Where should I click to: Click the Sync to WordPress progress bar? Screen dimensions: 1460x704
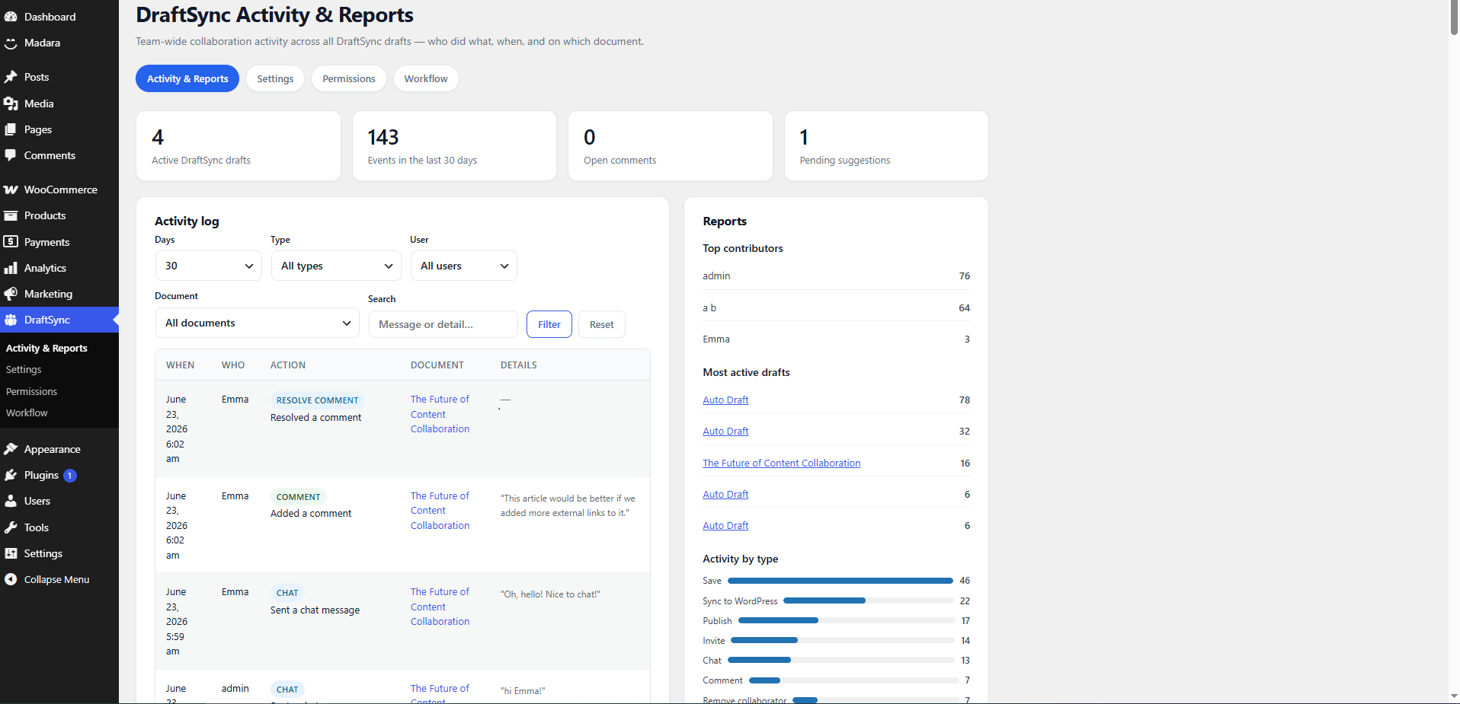click(869, 600)
